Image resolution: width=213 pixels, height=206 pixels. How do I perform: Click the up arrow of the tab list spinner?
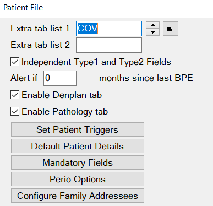tap(152, 25)
